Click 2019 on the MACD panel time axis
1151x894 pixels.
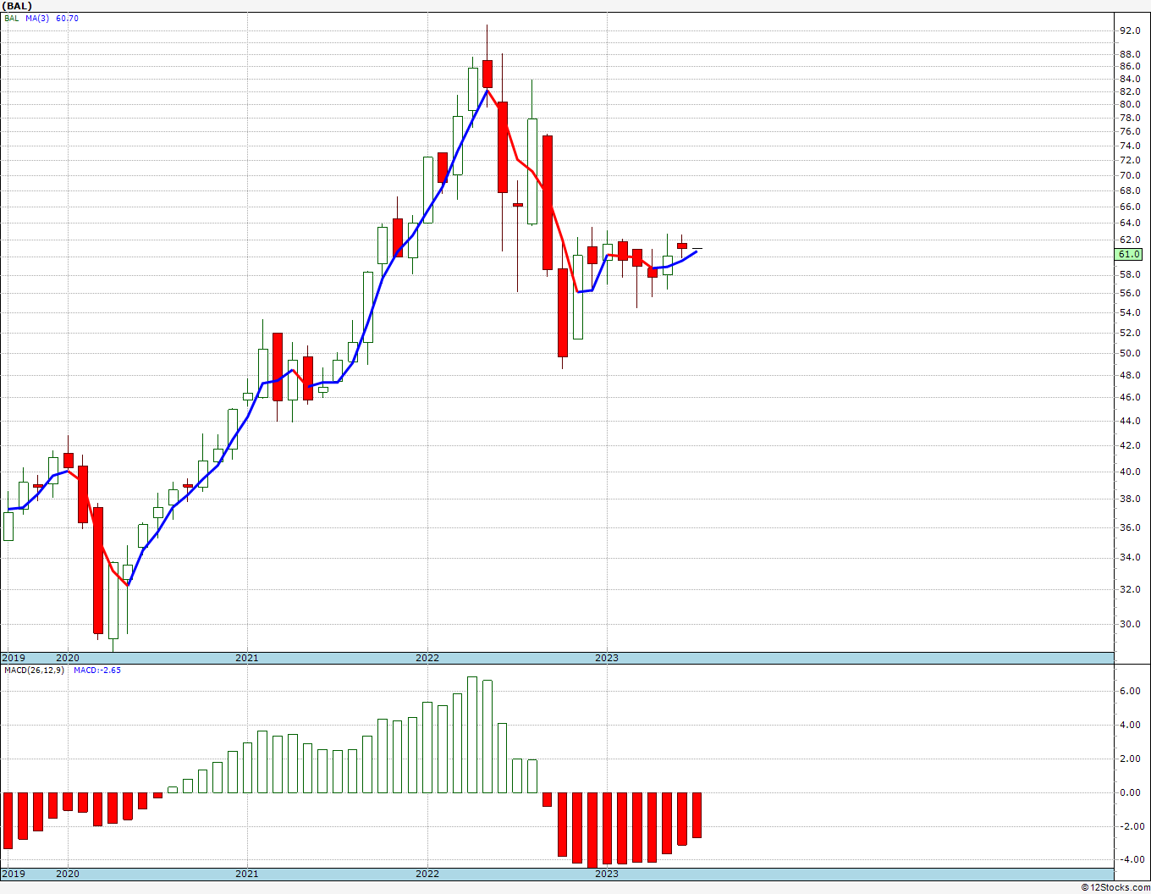pos(13,874)
